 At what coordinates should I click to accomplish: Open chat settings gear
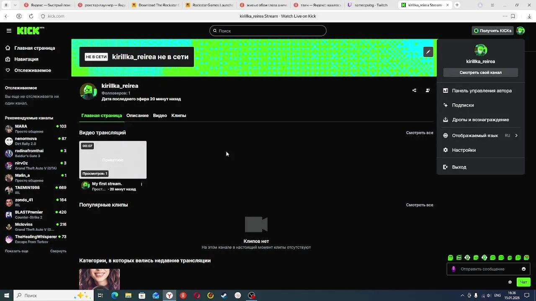pos(510,282)
